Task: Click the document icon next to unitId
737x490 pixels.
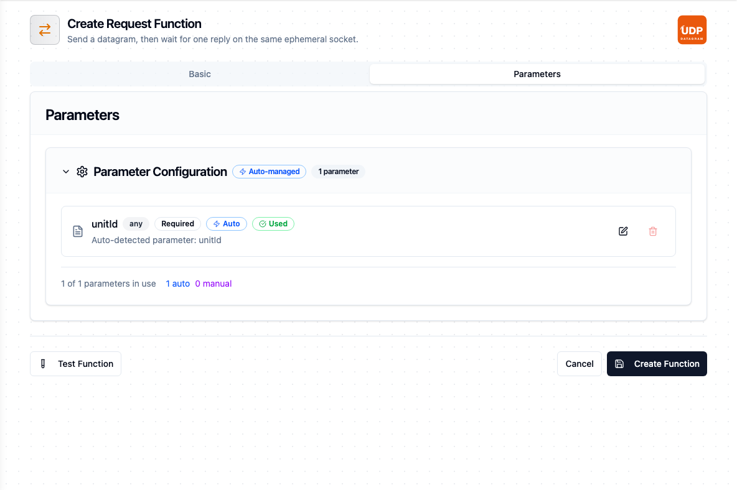Action: [78, 231]
